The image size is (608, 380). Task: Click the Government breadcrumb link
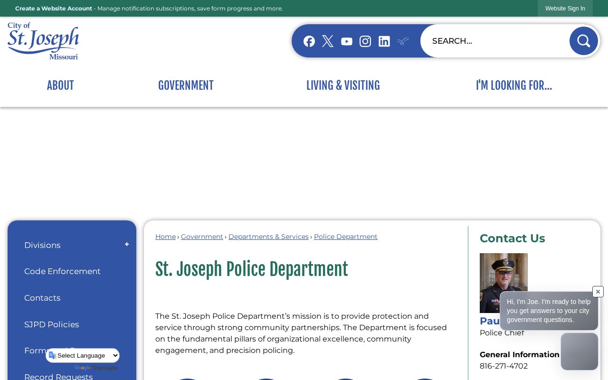(x=202, y=237)
